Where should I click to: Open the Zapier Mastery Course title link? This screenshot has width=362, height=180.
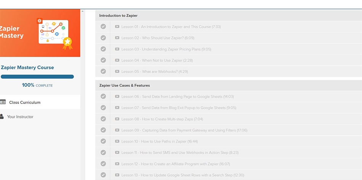[27, 67]
